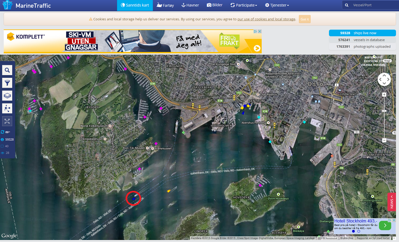Click the magnifier icon in the search box
399x242 pixels.
347,5
